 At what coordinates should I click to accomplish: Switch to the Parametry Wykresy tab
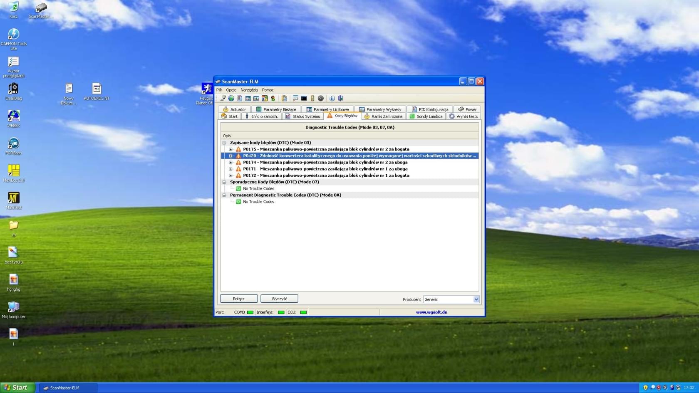pos(380,109)
